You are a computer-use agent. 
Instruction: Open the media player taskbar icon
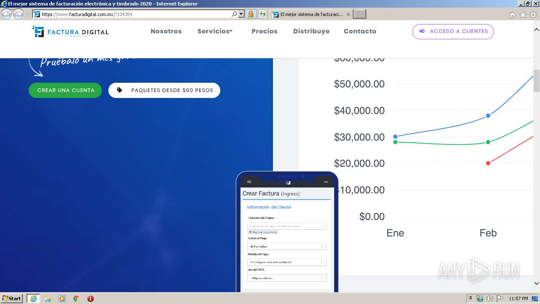[x=62, y=299]
